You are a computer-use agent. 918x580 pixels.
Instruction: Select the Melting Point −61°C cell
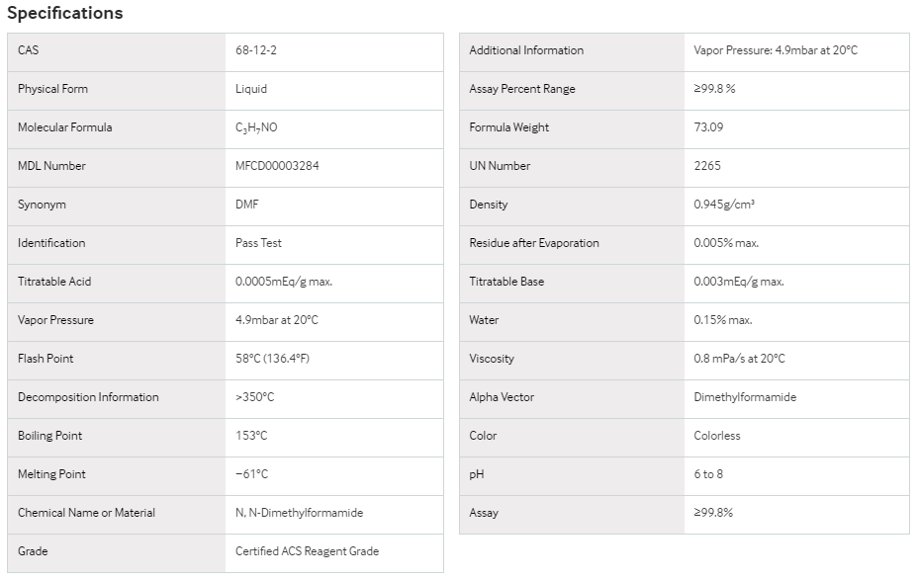pos(334,476)
